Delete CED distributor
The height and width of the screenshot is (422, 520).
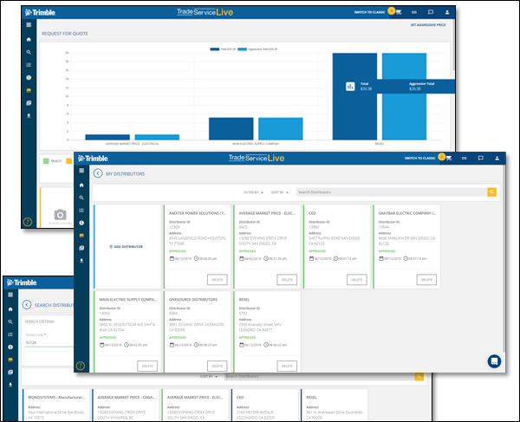(357, 280)
